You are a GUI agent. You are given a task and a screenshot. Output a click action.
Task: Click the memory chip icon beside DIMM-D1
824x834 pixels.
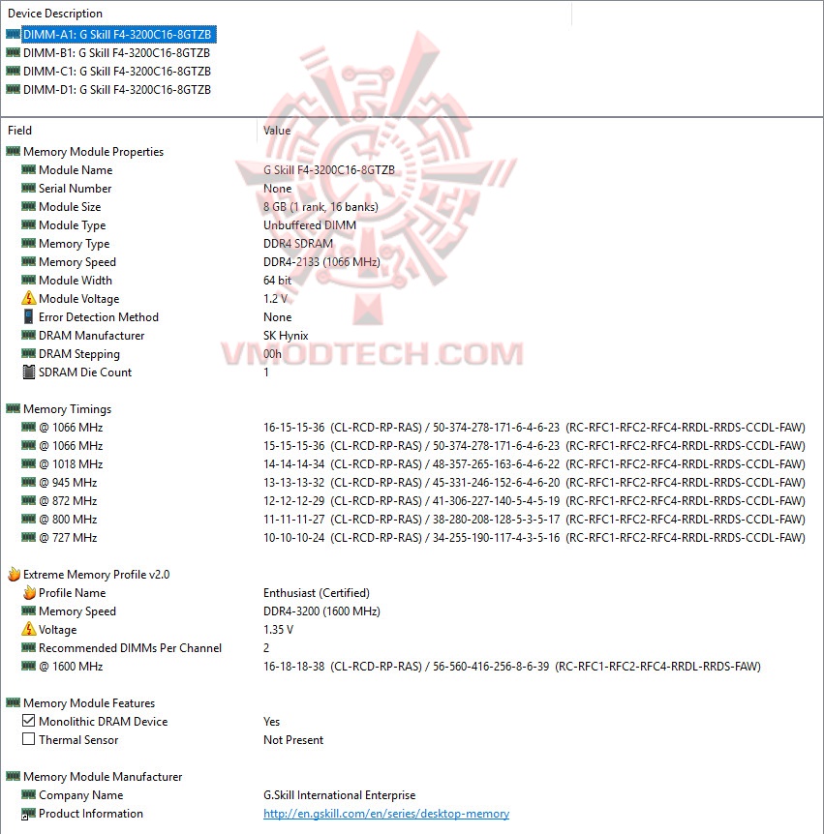13,89
